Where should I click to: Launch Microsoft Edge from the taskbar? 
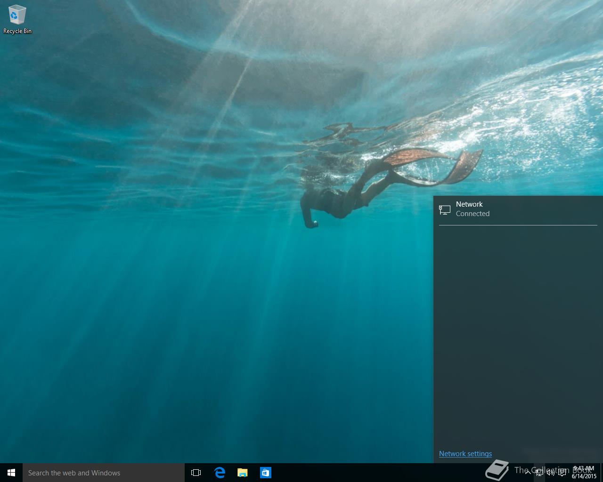(x=220, y=473)
